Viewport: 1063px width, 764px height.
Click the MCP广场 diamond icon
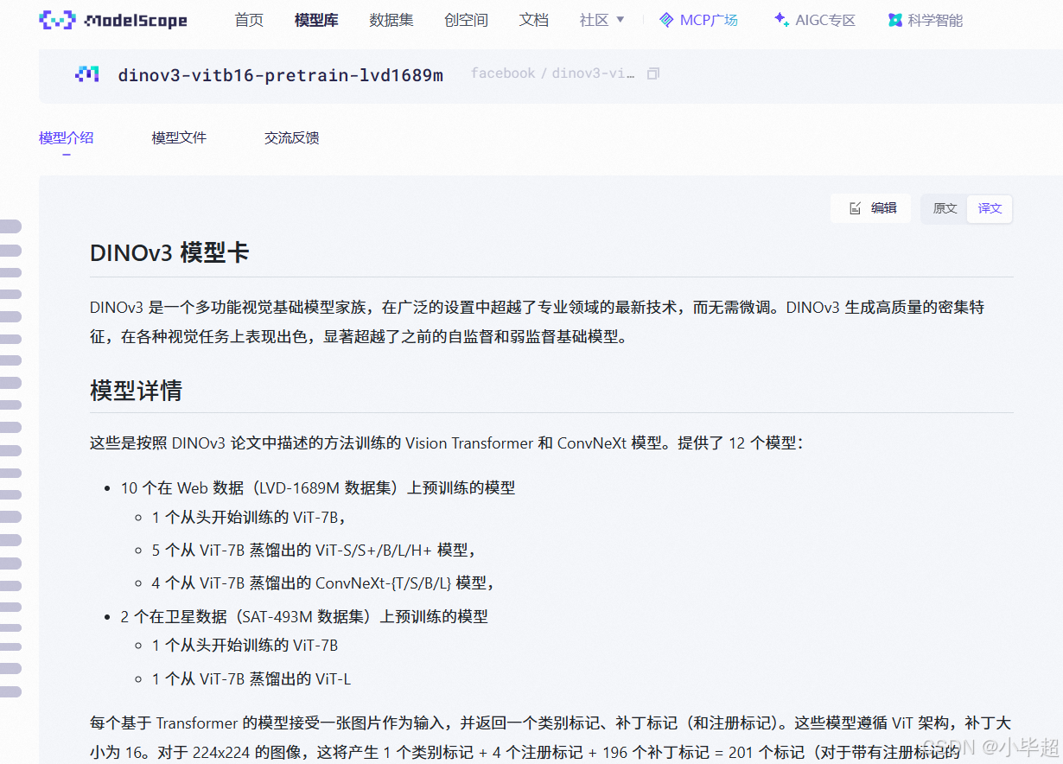tap(665, 20)
